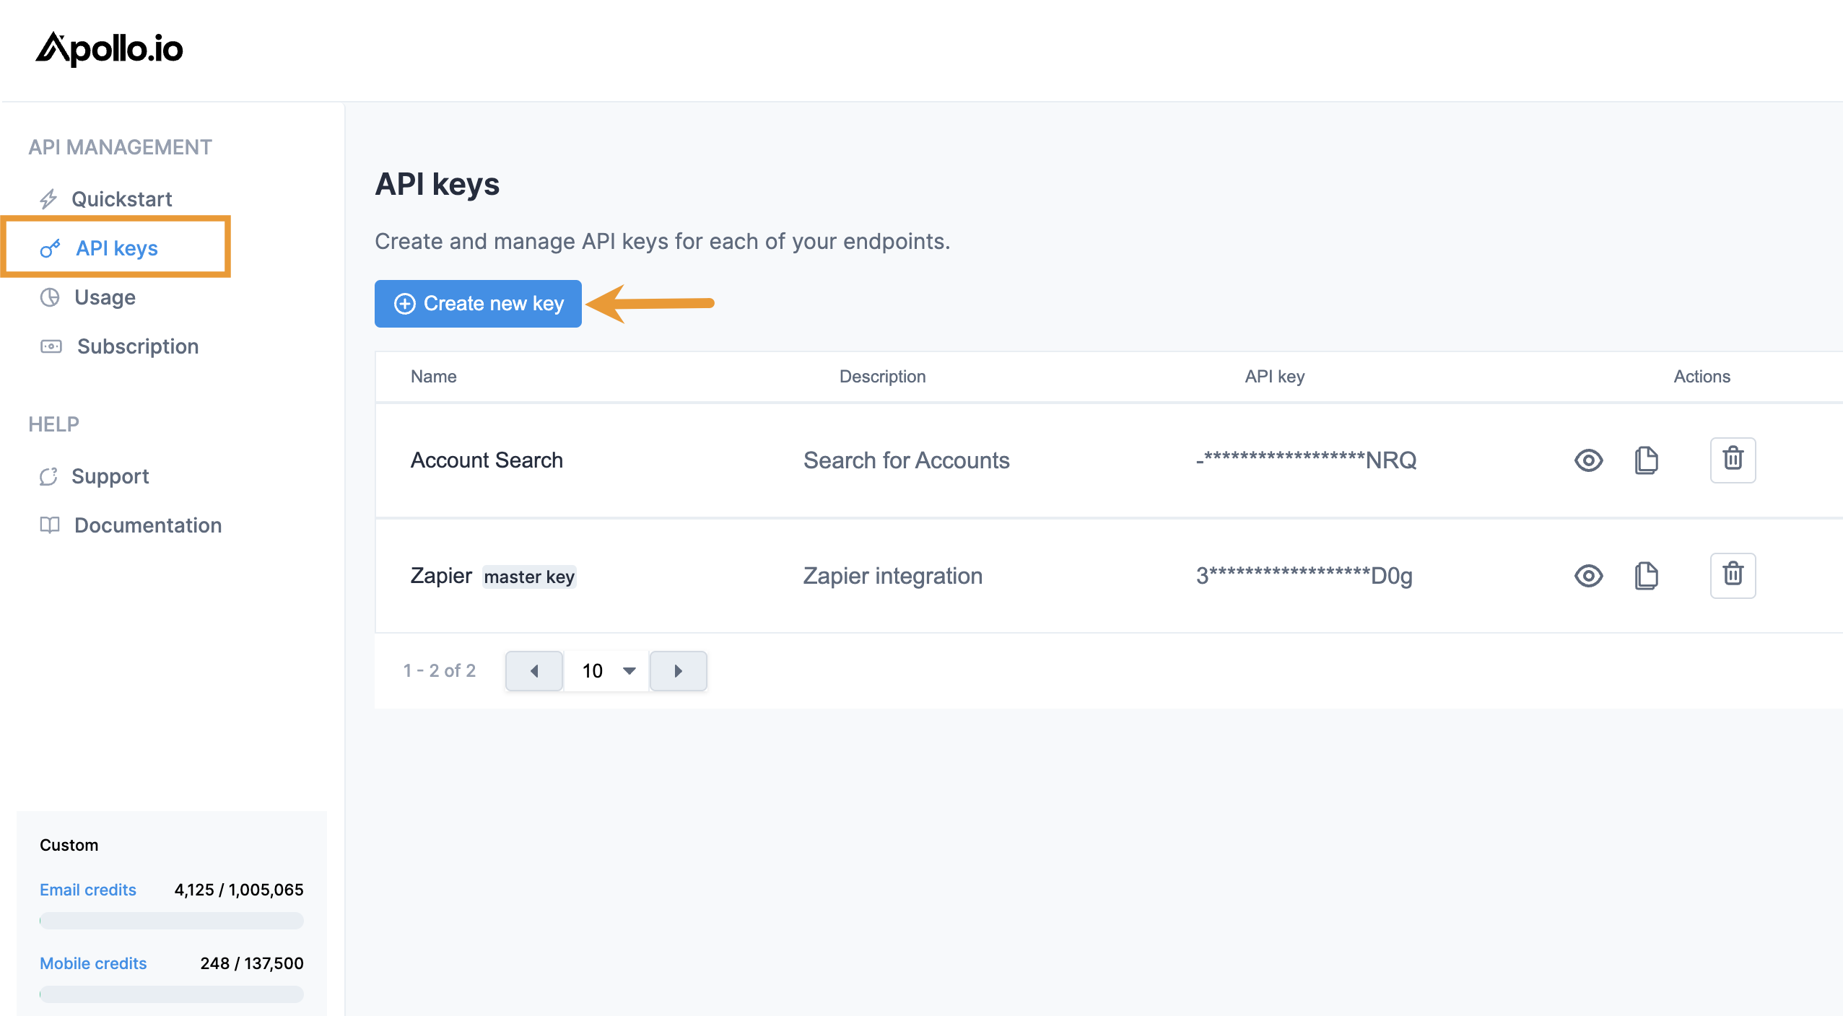This screenshot has height=1016, width=1843.
Task: Copy the Account Search API key
Action: 1646,460
